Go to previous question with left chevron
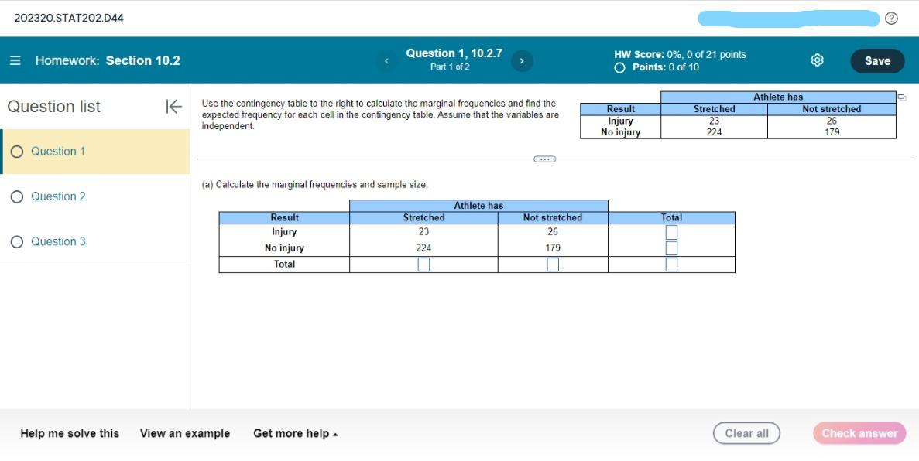The height and width of the screenshot is (461, 919). (x=386, y=60)
